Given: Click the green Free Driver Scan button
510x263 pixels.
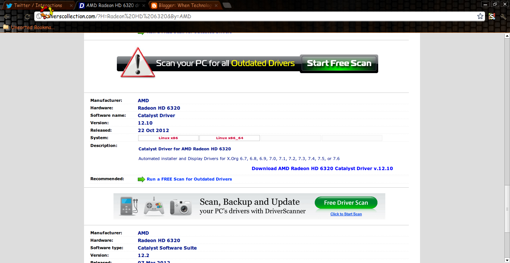Looking at the screenshot, I should pos(346,203).
